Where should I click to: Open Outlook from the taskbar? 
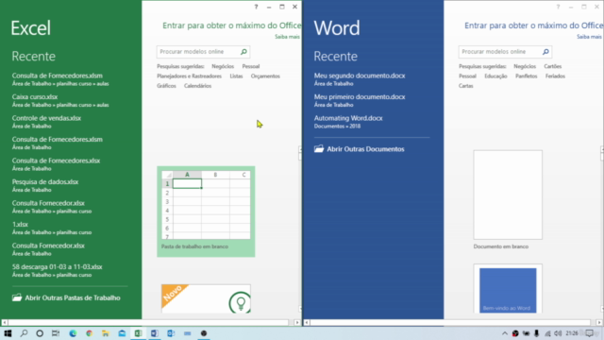pyautogui.click(x=171, y=333)
